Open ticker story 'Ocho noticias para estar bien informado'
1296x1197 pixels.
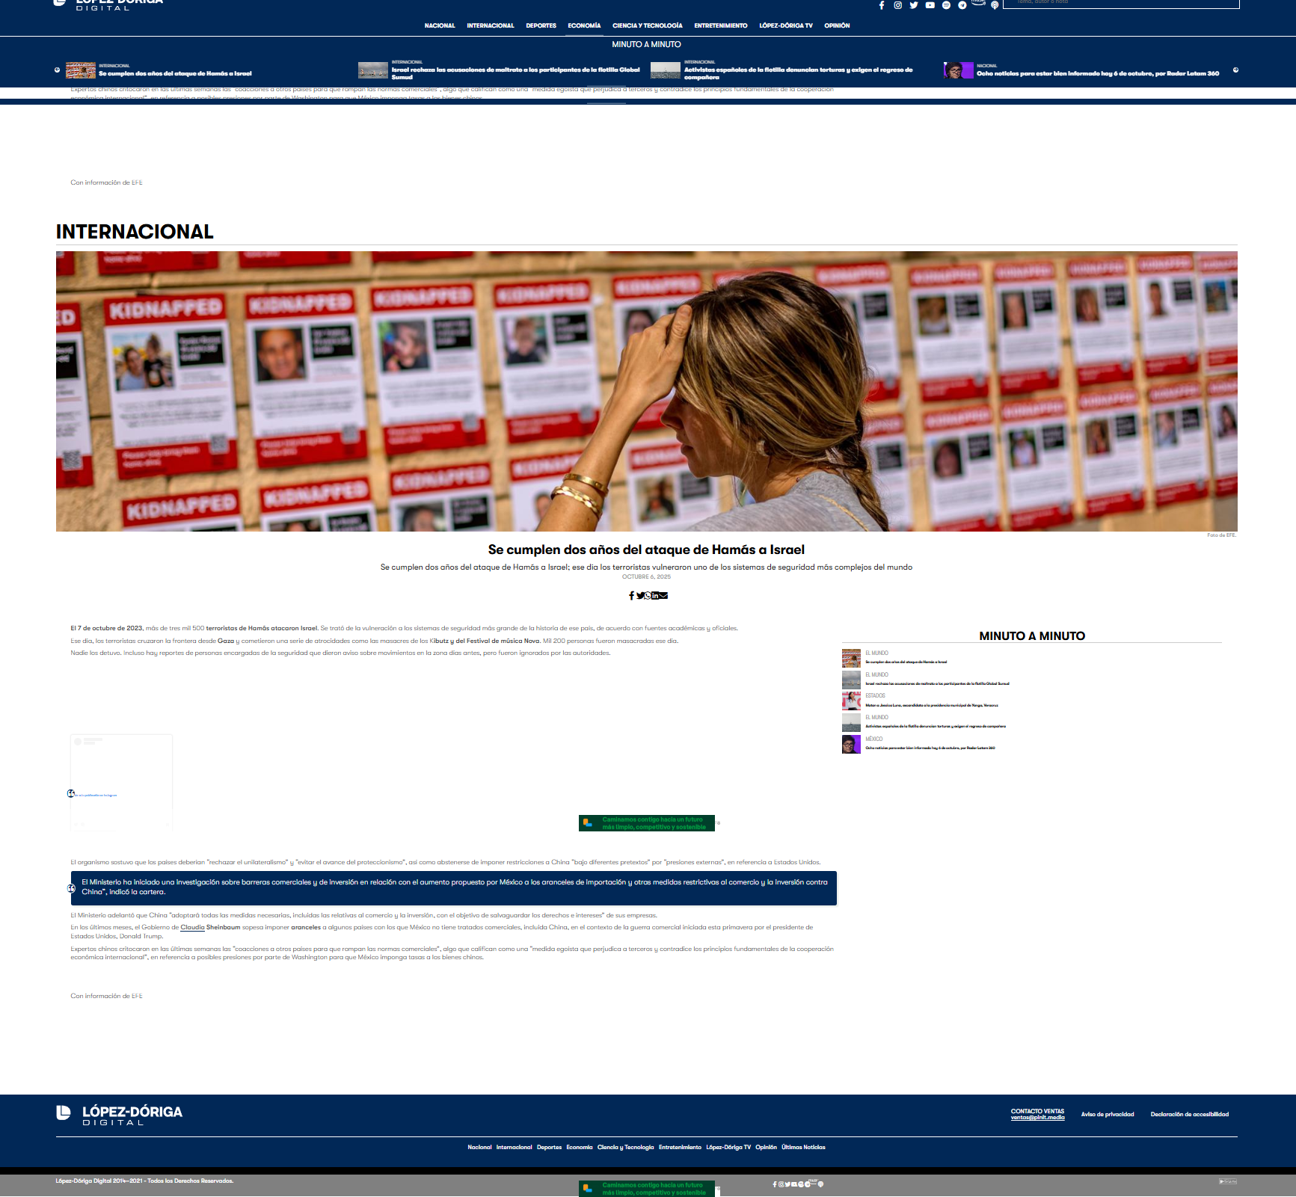point(1098,73)
